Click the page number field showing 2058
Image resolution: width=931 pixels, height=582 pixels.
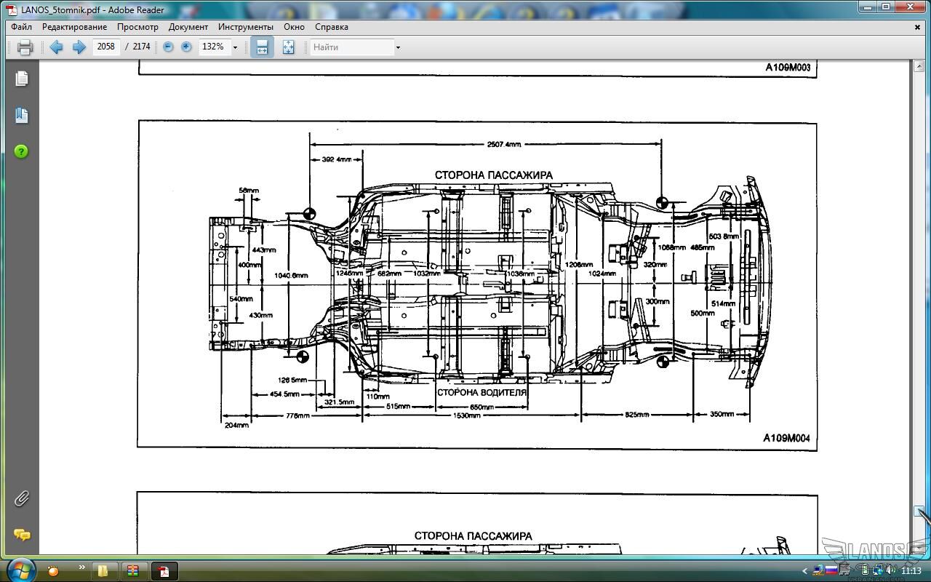click(106, 47)
